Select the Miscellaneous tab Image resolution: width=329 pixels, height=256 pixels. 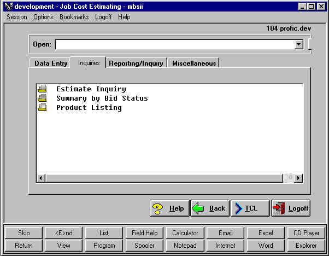pyautogui.click(x=194, y=63)
